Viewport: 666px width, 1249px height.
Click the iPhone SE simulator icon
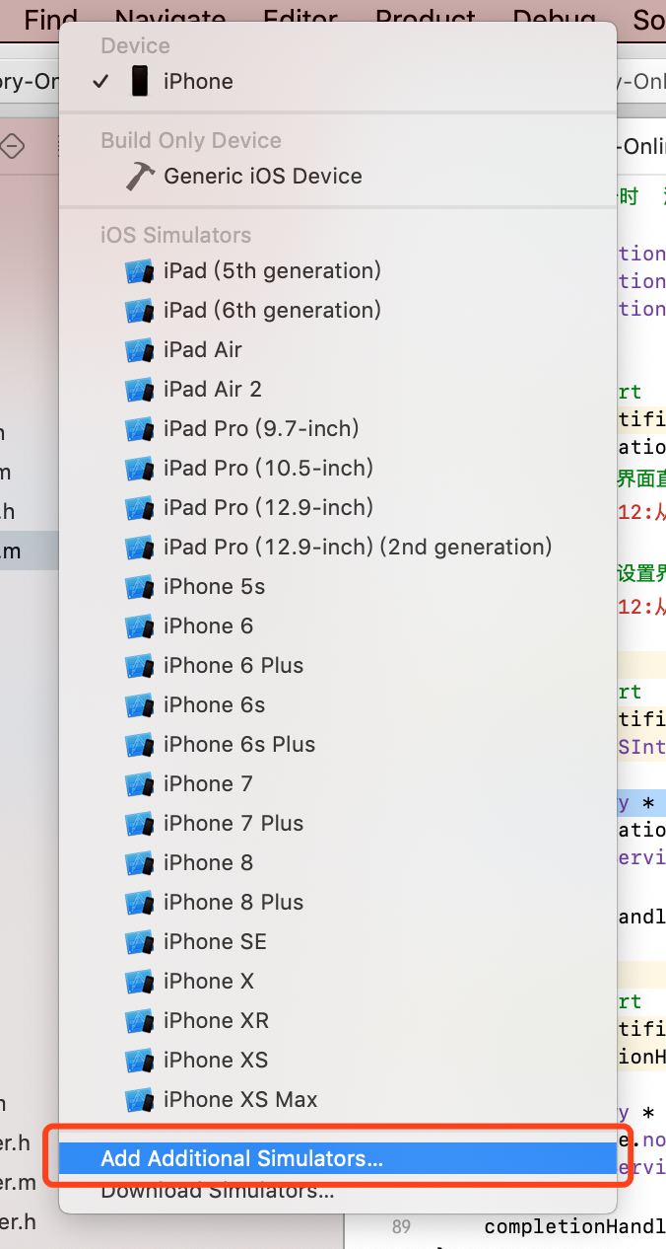(x=139, y=942)
